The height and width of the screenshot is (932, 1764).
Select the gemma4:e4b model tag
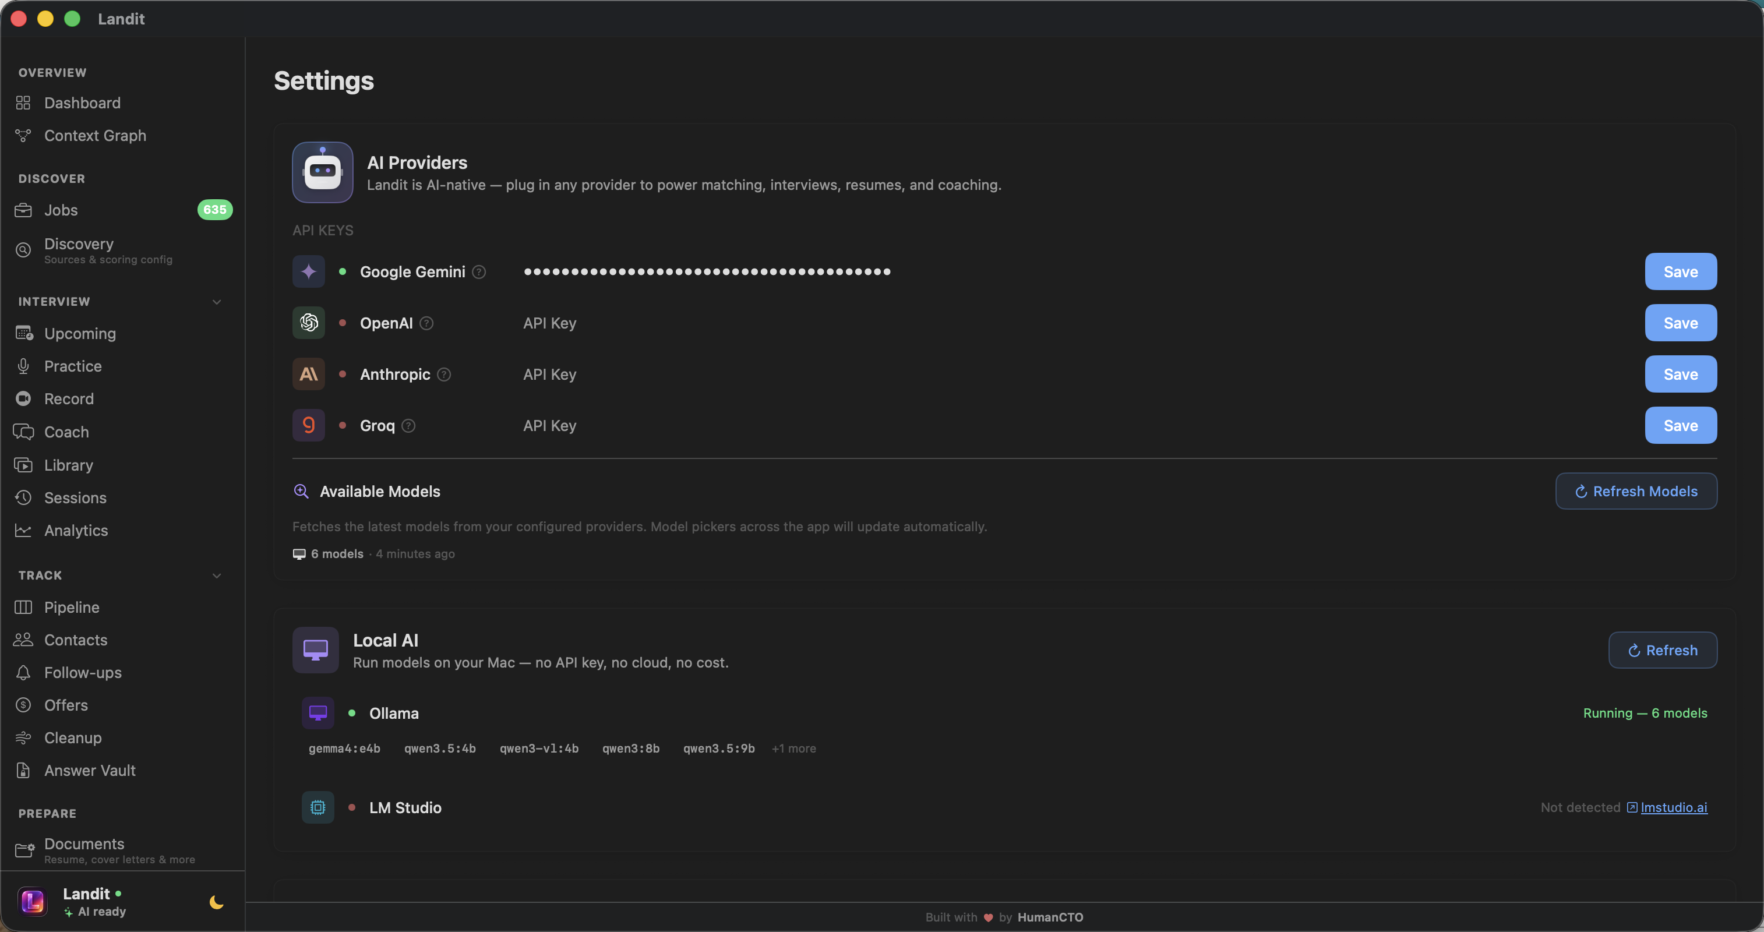click(x=344, y=749)
